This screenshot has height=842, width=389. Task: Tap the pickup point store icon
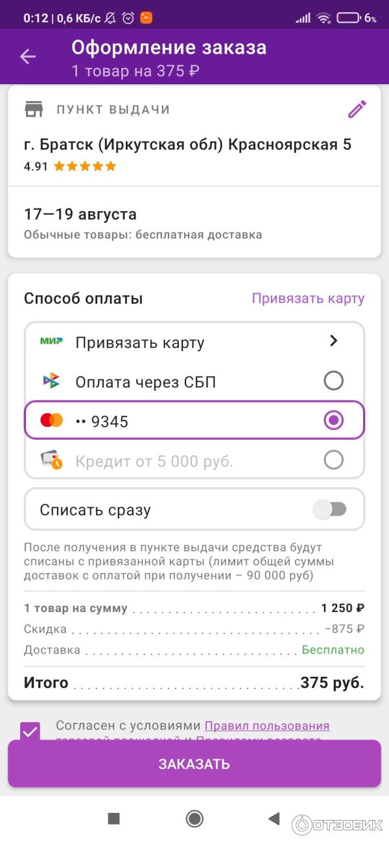(x=34, y=109)
